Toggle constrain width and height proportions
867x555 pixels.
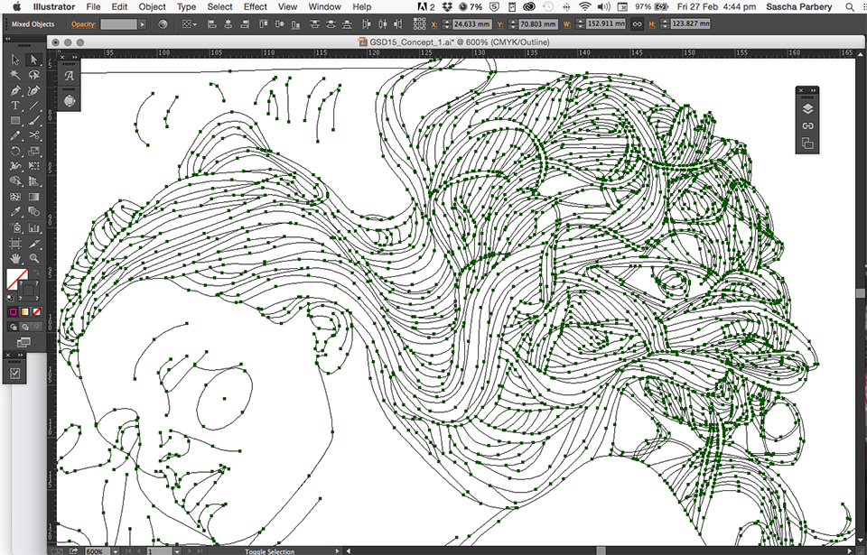pyautogui.click(x=638, y=24)
